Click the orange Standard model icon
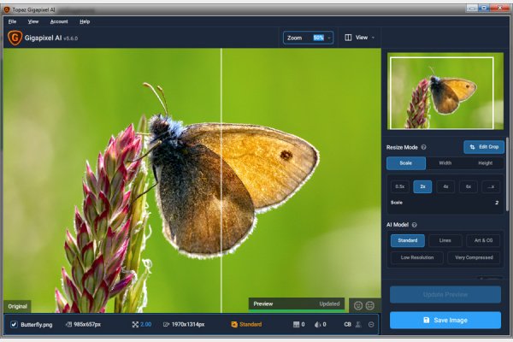513x342 pixels. (x=234, y=324)
